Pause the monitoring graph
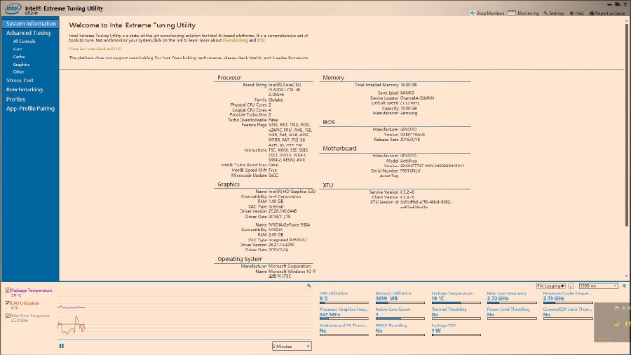631x355 pixels. click(62, 346)
